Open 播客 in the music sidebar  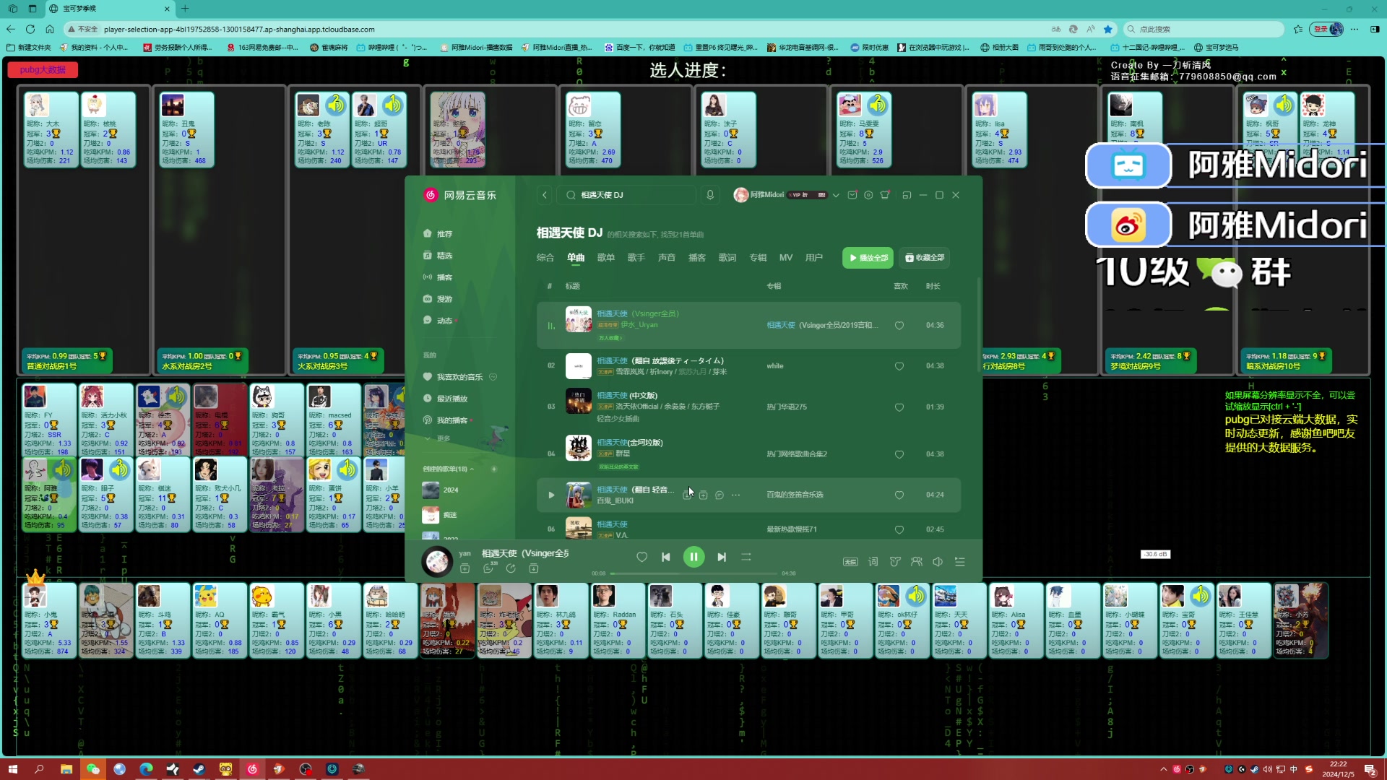(438, 277)
